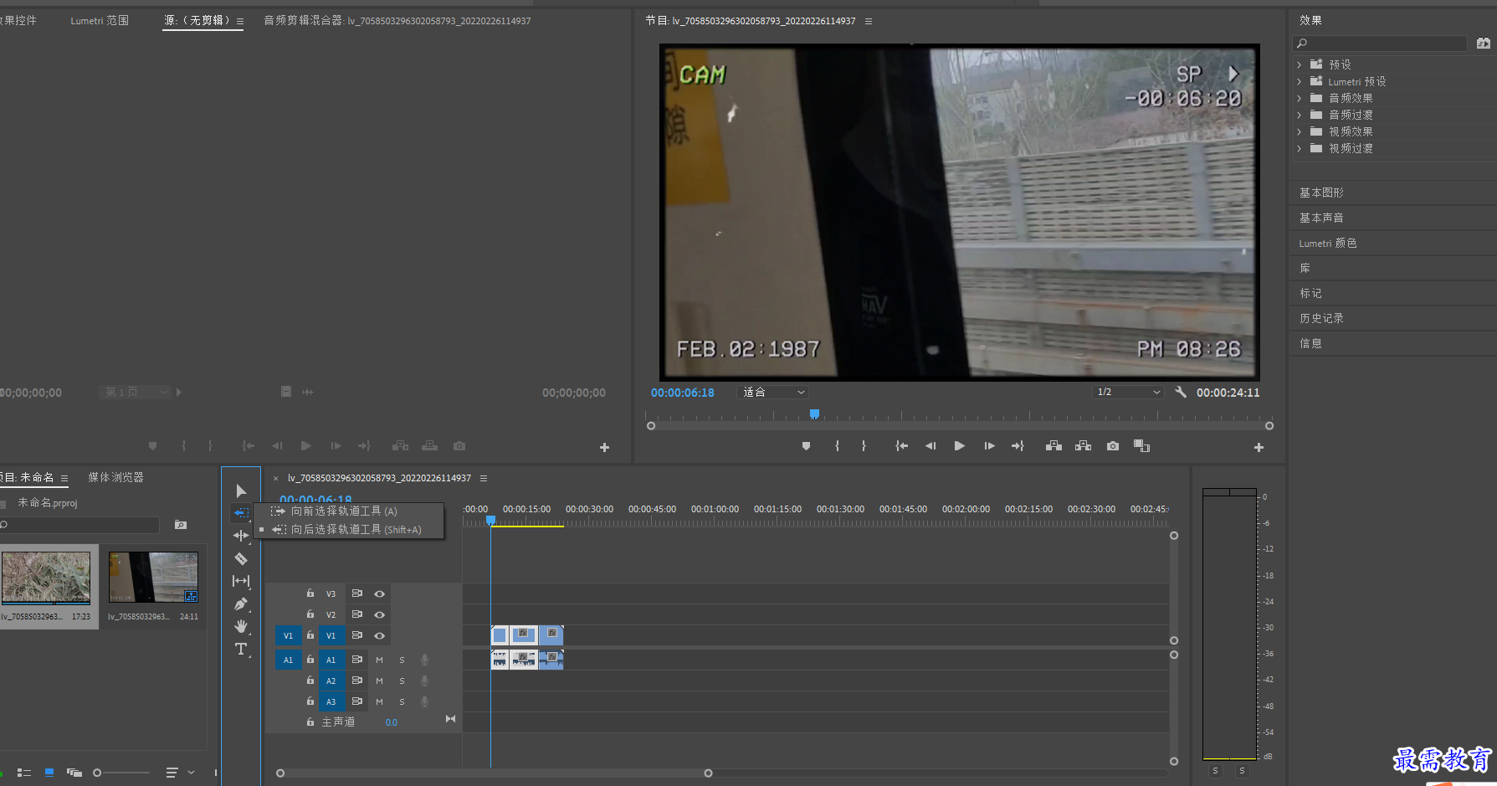
Task: Toggle V1 source patching button
Action: [x=288, y=635]
